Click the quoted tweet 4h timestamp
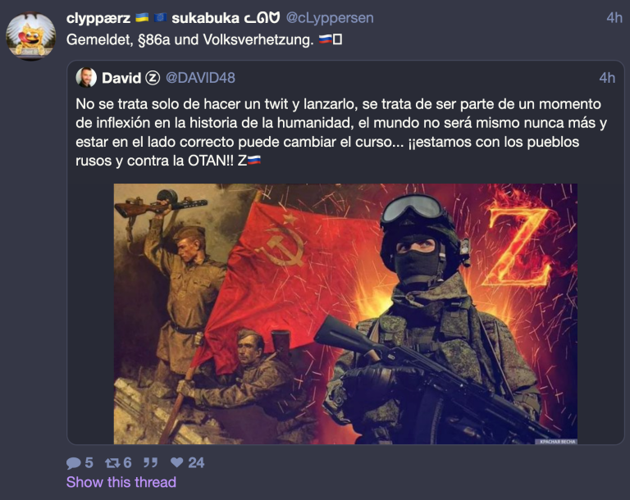The image size is (630, 500). [x=607, y=78]
